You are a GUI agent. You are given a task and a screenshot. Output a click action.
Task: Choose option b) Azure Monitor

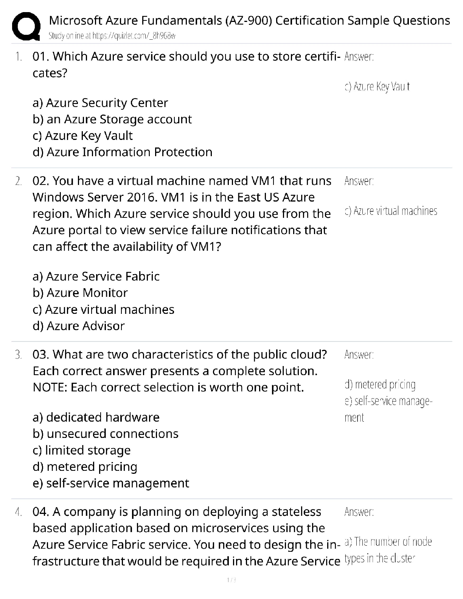coord(80,293)
